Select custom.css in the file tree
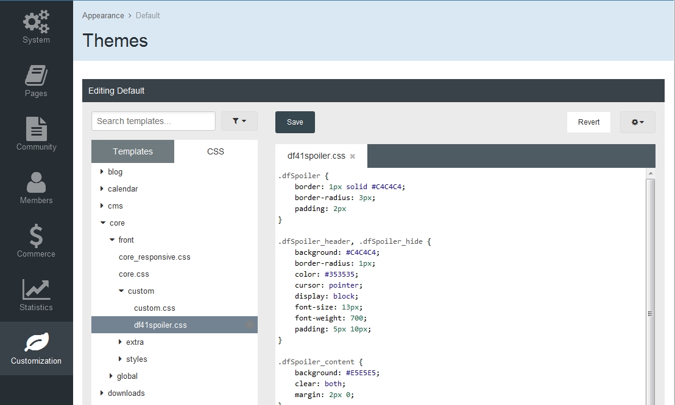The width and height of the screenshot is (675, 405). [155, 308]
